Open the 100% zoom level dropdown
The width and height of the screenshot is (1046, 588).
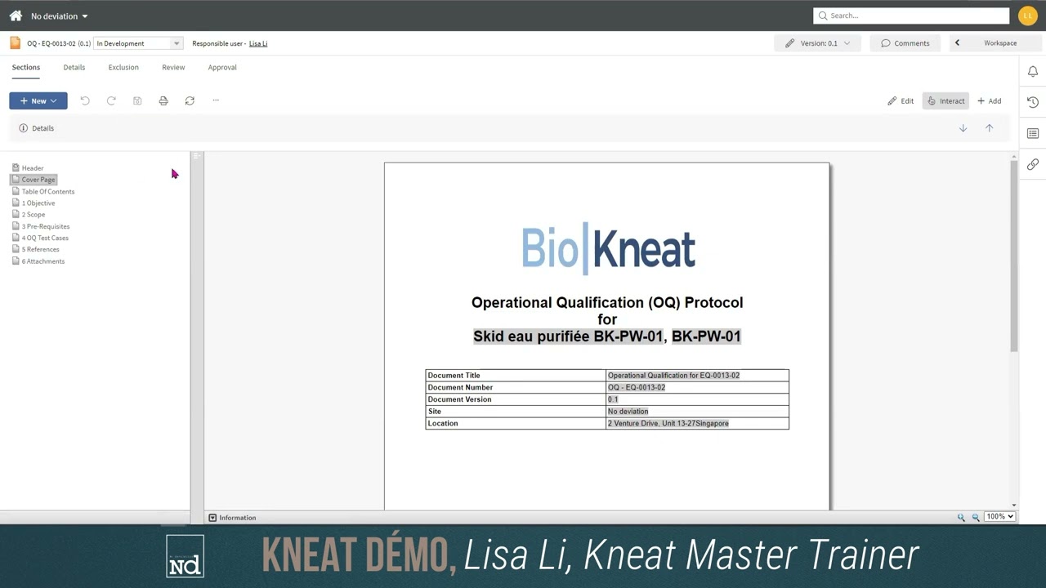tap(999, 517)
